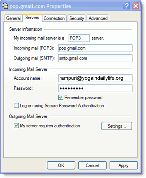Enable Log on using Secure Password Authentication
This screenshot has height=178, width=146.
16,106
